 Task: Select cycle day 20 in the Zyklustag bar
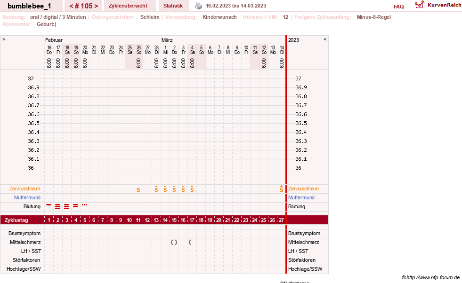click(x=219, y=220)
